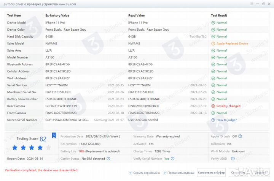Click the Sales Area normal check icon

click(213, 50)
